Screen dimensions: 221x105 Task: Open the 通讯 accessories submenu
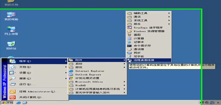pos(149,17)
